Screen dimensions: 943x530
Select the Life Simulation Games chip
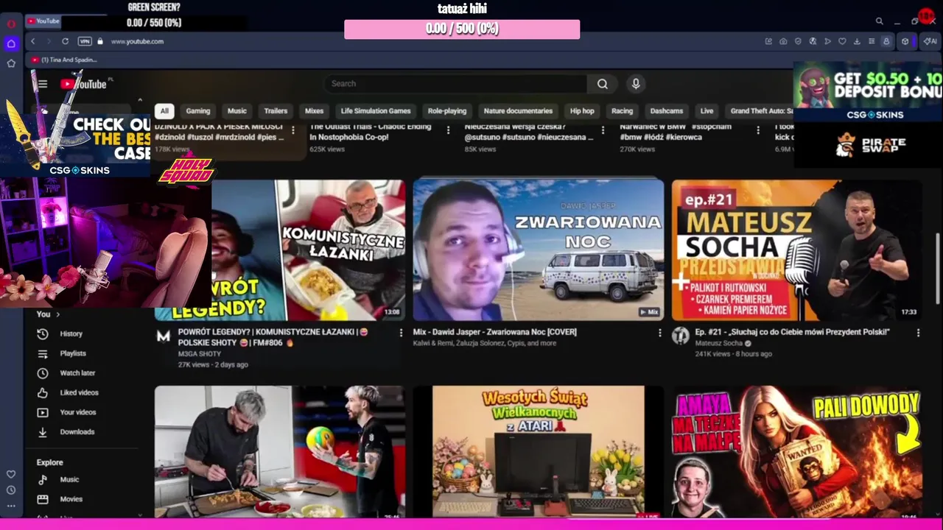[376, 111]
